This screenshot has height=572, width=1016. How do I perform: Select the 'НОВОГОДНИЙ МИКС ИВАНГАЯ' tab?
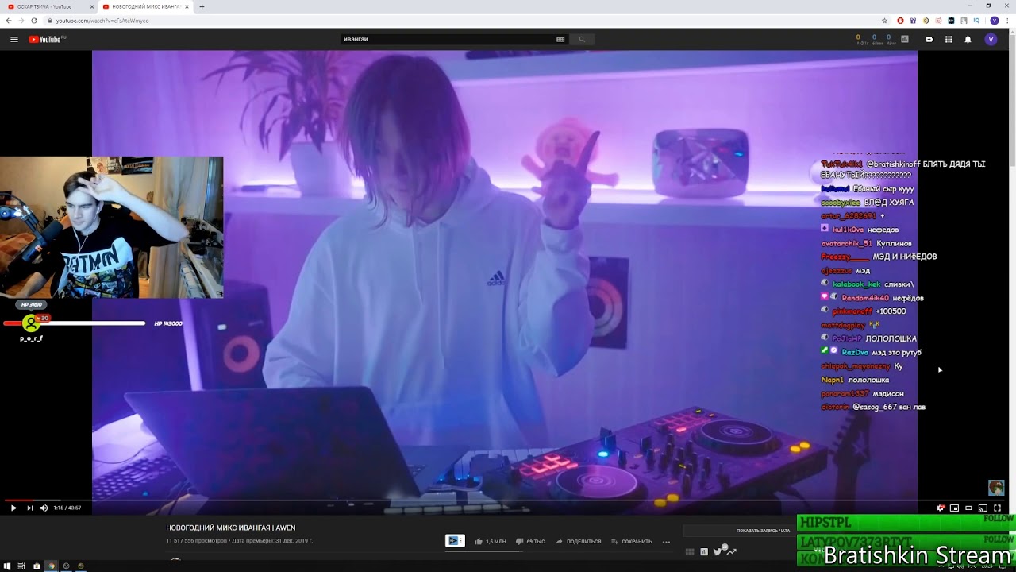(146, 6)
